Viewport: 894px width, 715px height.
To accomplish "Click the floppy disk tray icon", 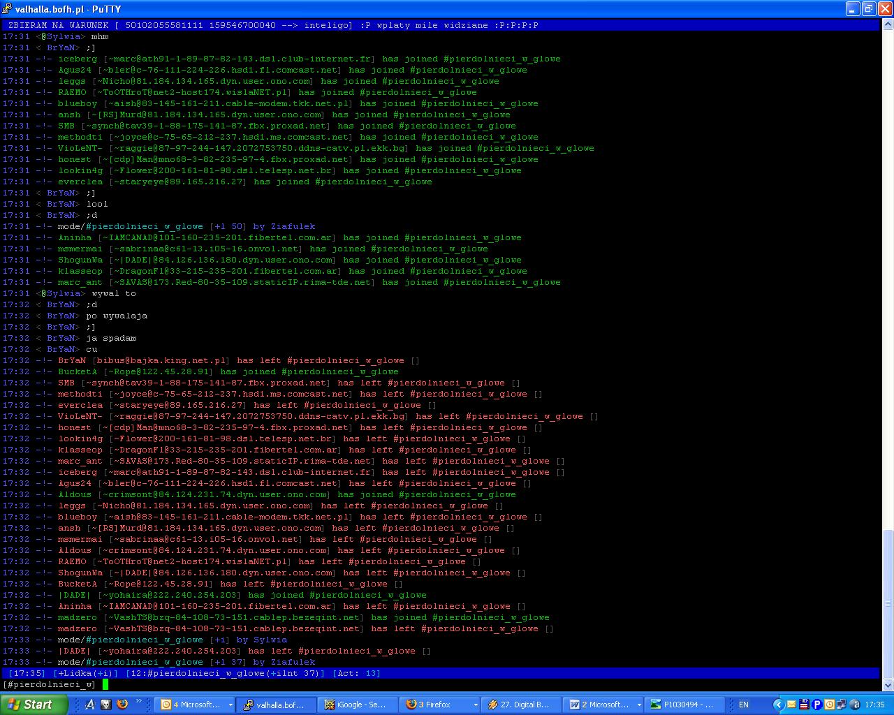I will coord(804,705).
